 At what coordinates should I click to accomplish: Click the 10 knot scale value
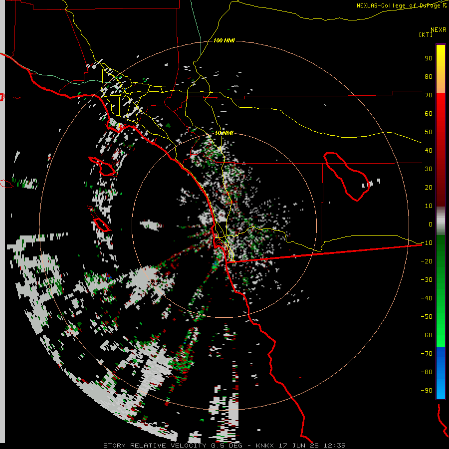[x=429, y=206]
